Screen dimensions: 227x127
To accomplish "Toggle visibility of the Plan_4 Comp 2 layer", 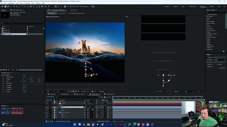I will click(x=46, y=112).
